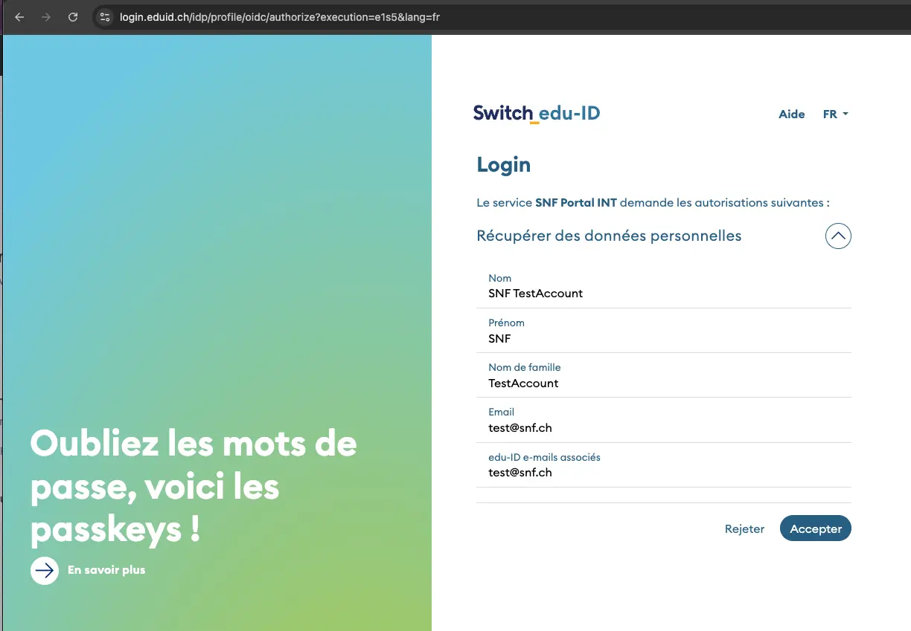Open site information icon in address bar

pyautogui.click(x=105, y=17)
